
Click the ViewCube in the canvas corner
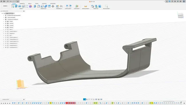point(180,15)
